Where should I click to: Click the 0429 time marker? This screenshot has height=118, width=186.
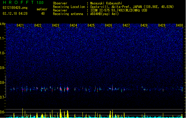tap(162, 25)
